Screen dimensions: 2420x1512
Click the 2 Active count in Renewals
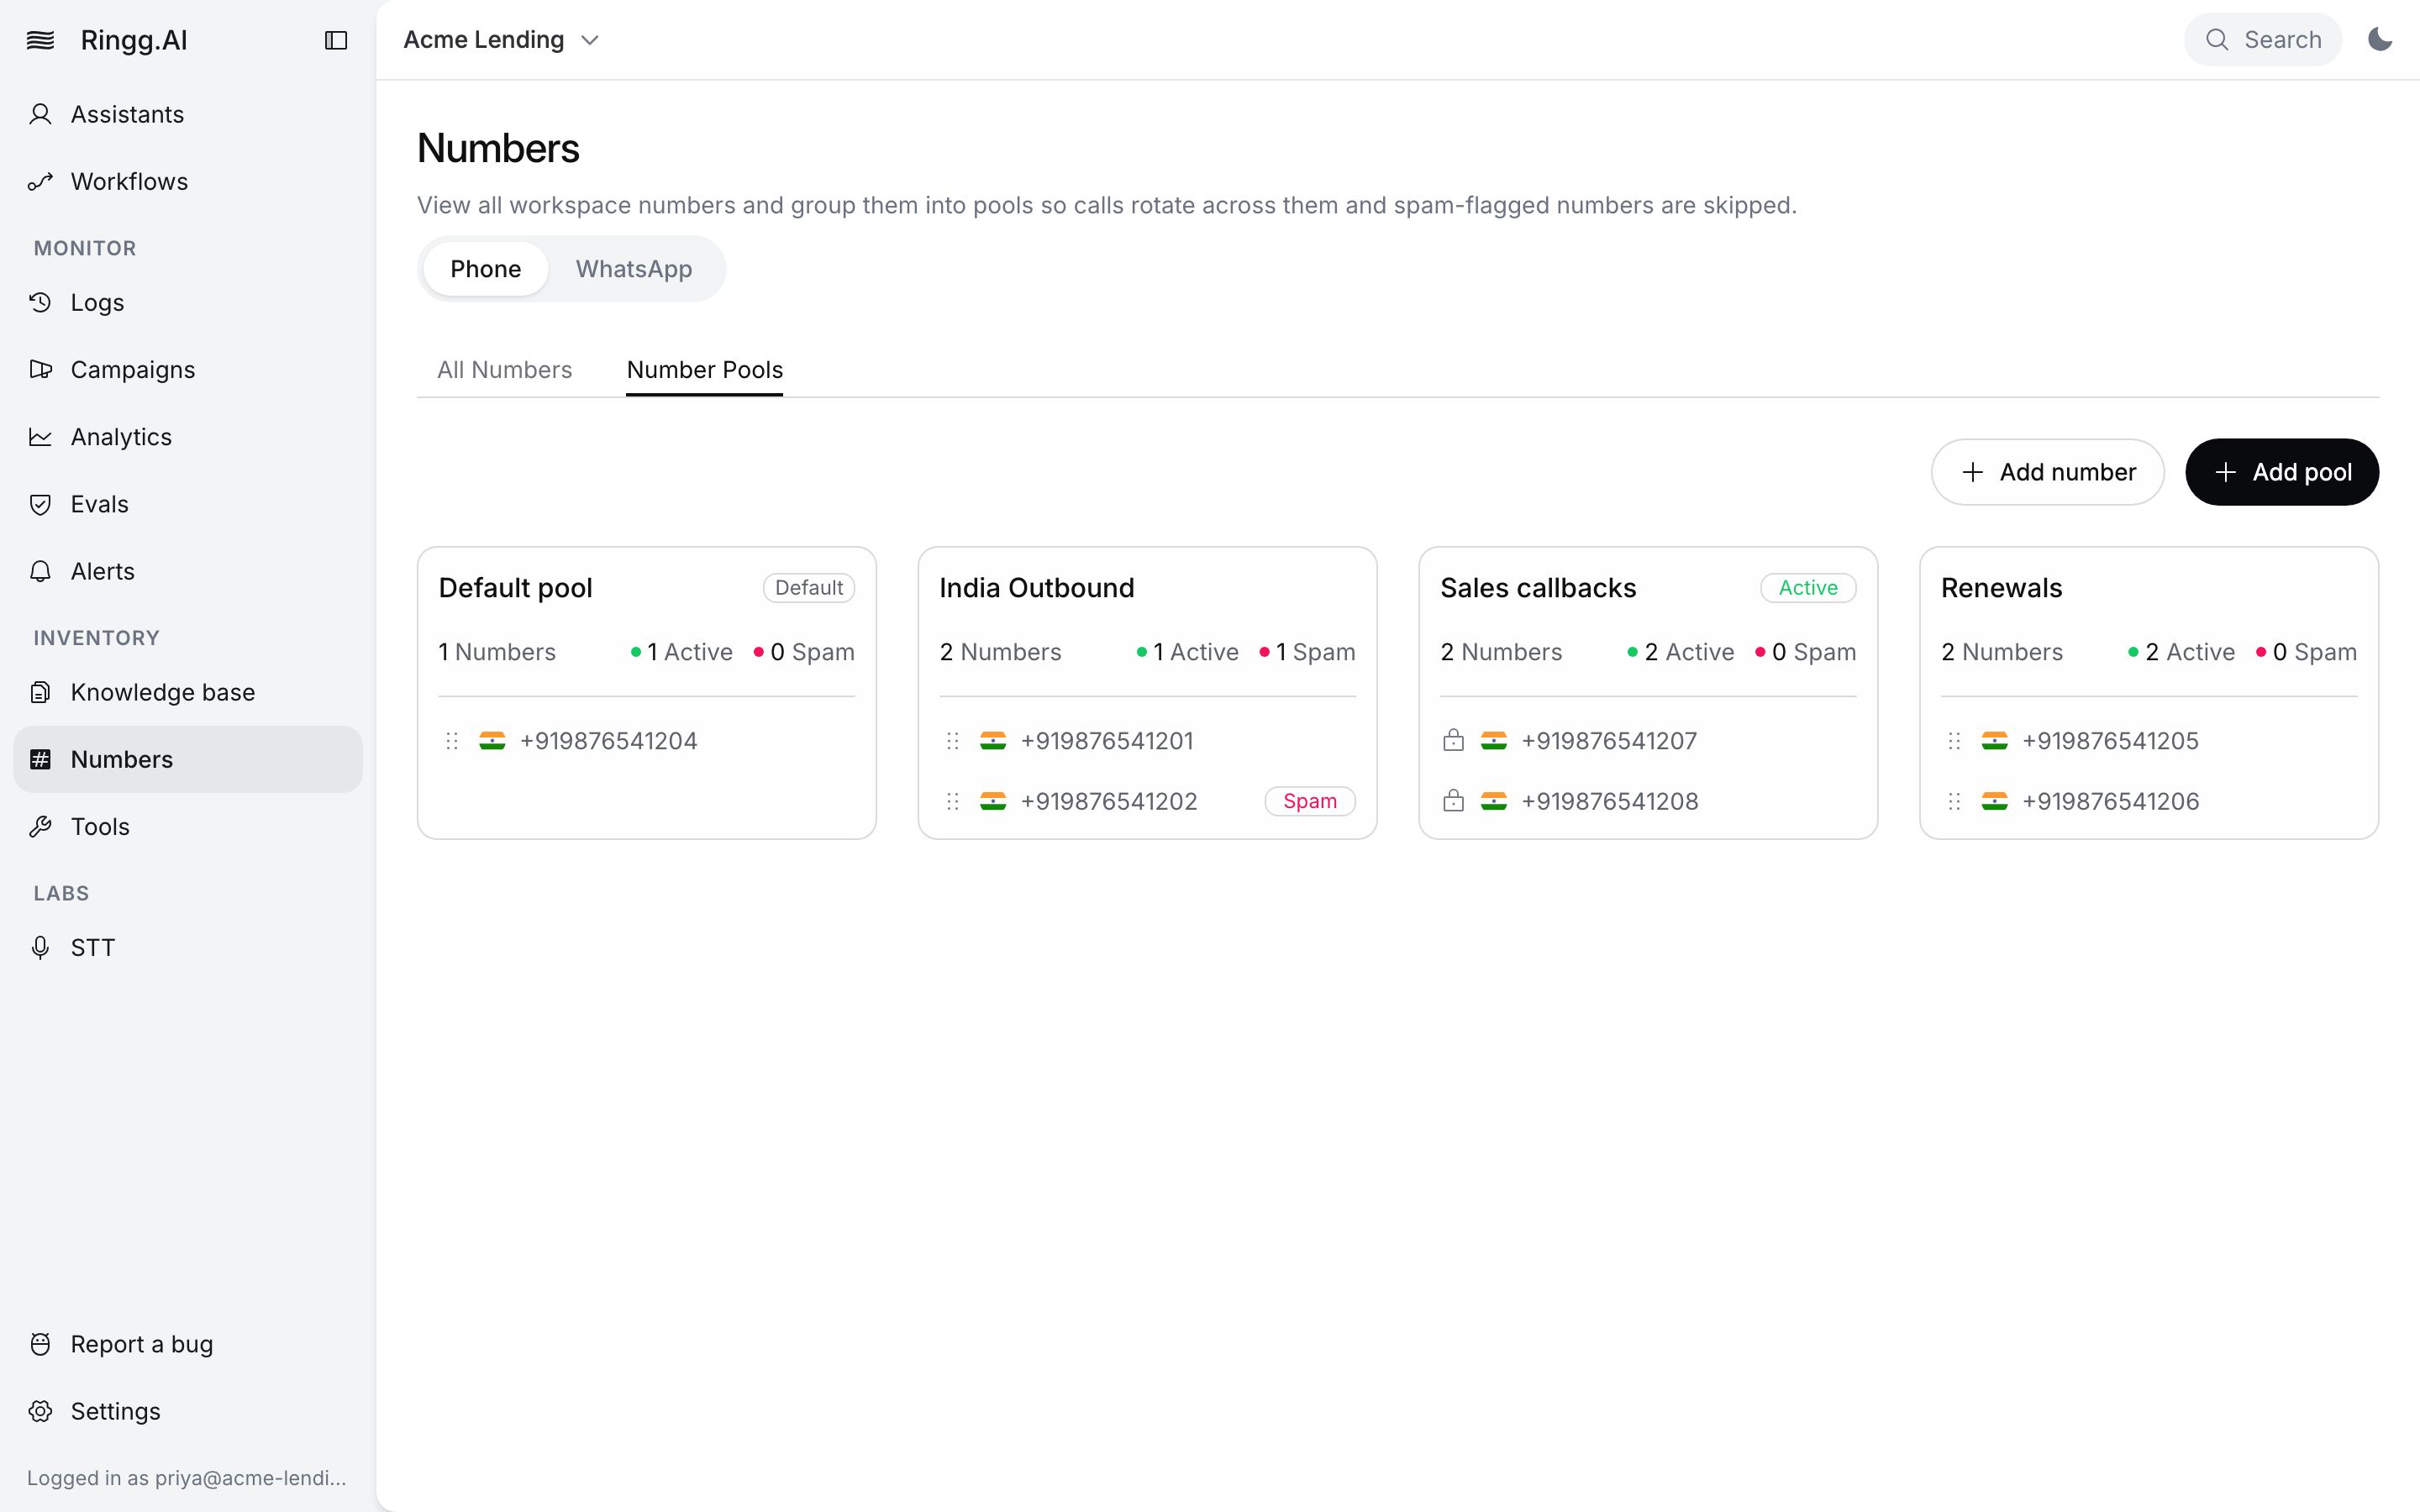(x=2181, y=652)
